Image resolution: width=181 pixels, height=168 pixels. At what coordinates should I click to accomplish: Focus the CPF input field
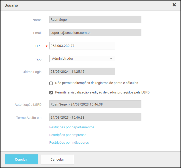click(x=82, y=46)
